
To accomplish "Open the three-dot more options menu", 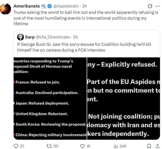I will click(158, 6).
